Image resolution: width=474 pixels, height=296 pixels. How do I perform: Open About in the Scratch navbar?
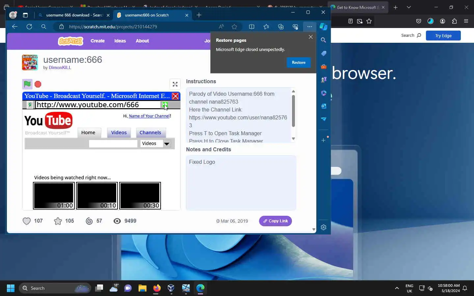pos(142,41)
